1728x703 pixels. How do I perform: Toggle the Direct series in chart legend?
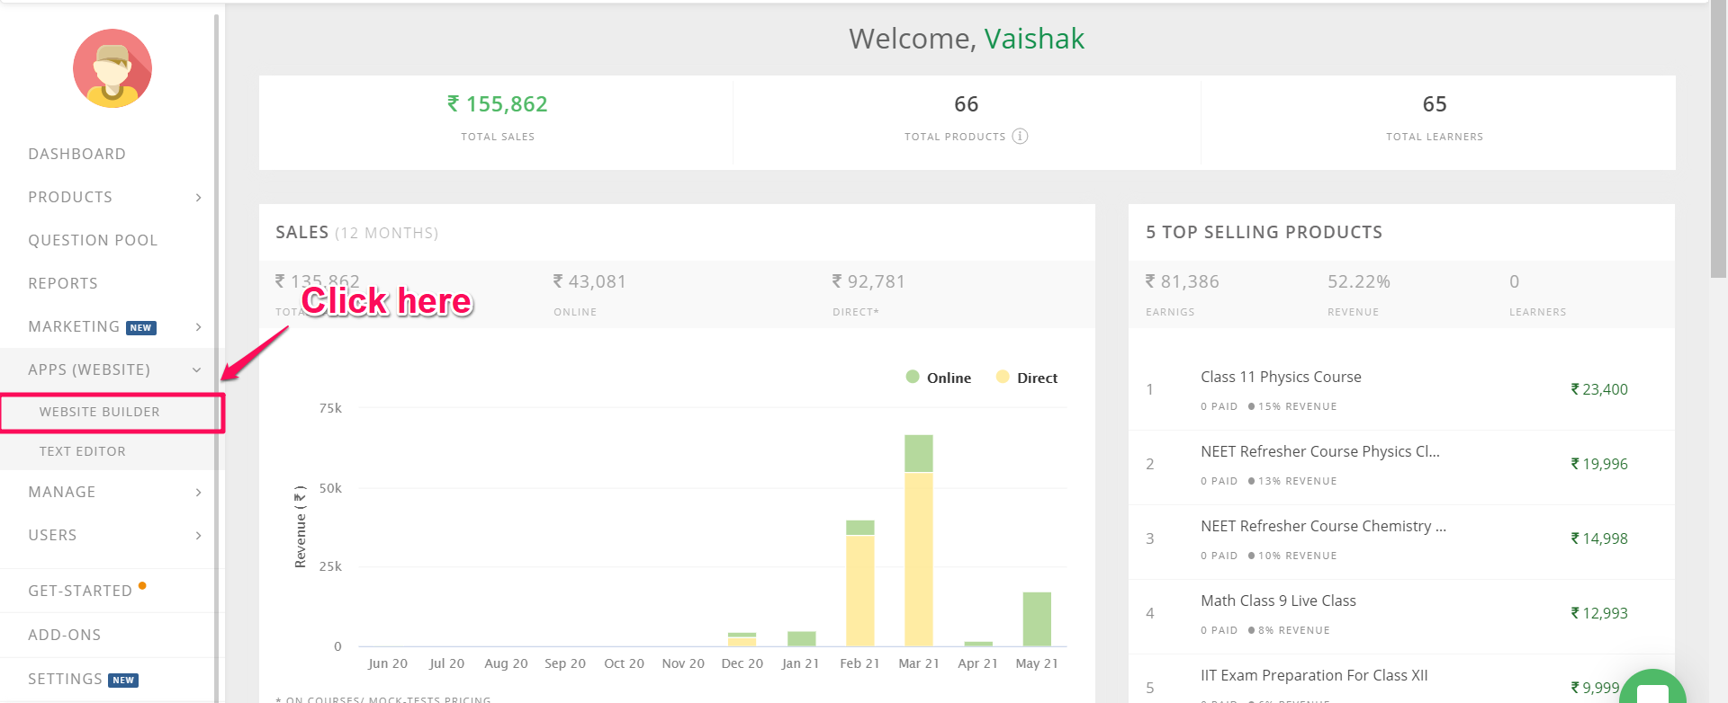1027,378
